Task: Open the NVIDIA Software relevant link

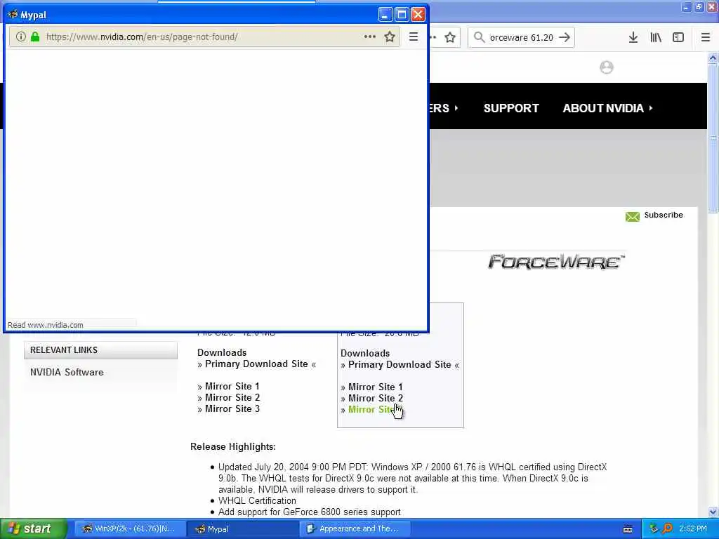Action: tap(67, 372)
